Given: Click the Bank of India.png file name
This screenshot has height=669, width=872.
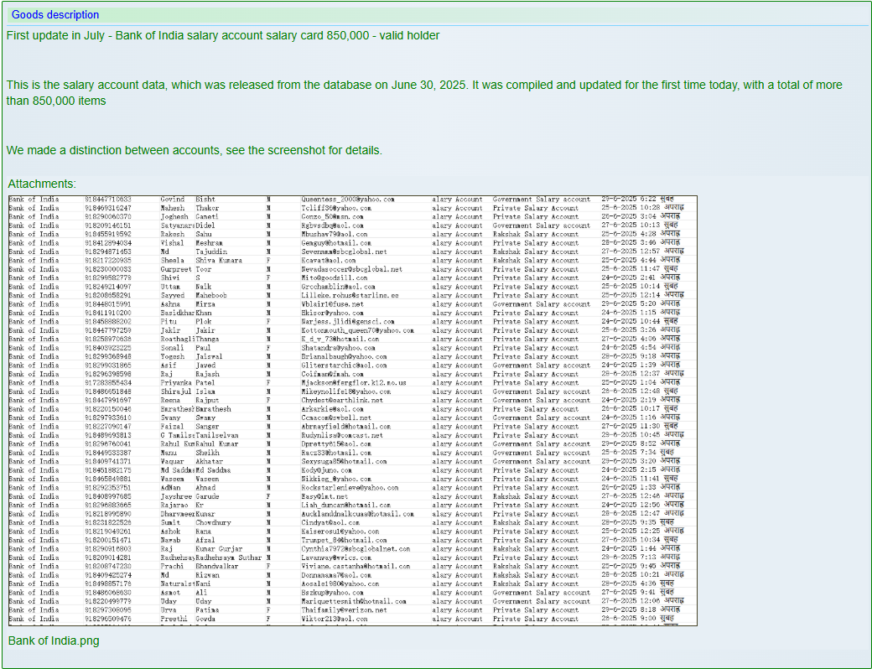Looking at the screenshot, I should click(x=54, y=640).
